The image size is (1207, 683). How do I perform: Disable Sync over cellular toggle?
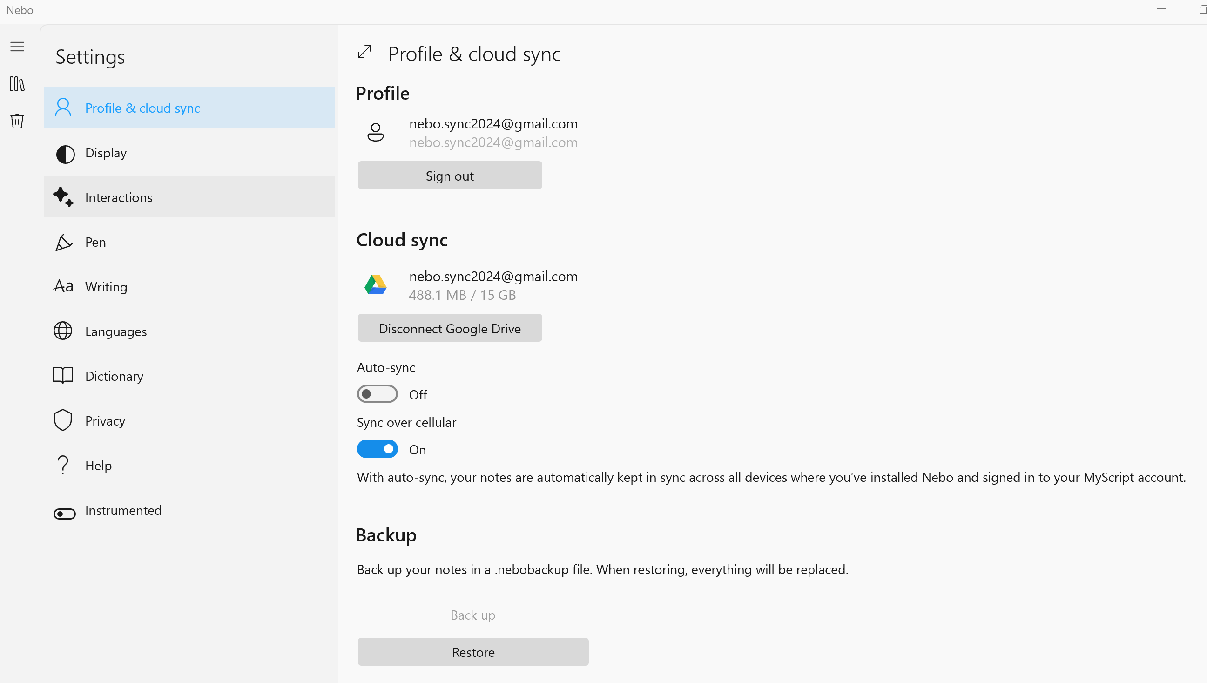tap(377, 449)
